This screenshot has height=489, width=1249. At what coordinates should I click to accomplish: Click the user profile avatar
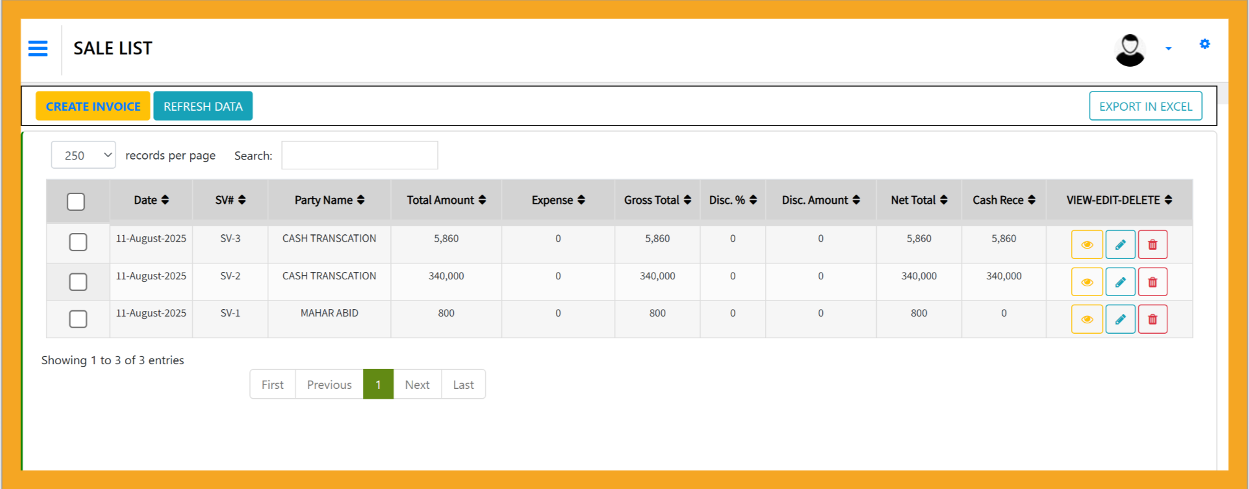tap(1130, 49)
